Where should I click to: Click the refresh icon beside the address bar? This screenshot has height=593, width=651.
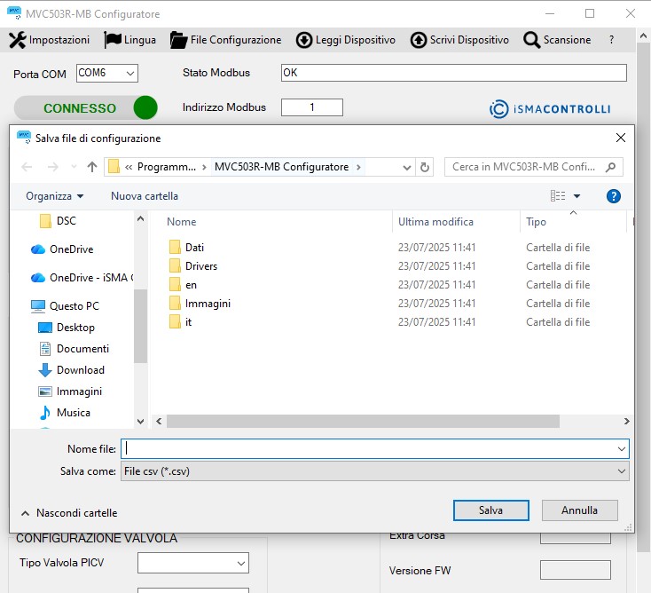(x=425, y=167)
